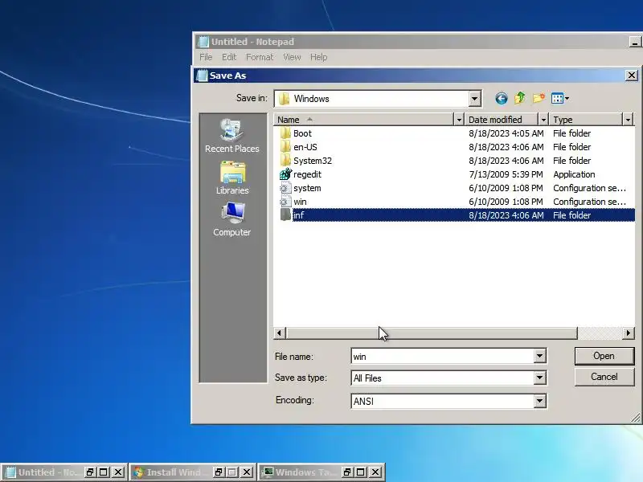Sort by Name column header
Viewport: 643px width, 482px height.
pyautogui.click(x=364, y=120)
